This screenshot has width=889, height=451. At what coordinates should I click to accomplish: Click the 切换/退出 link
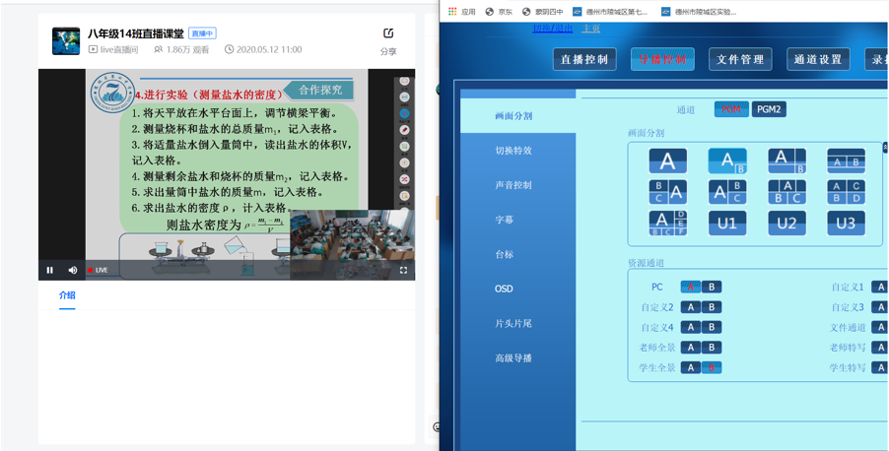click(552, 29)
